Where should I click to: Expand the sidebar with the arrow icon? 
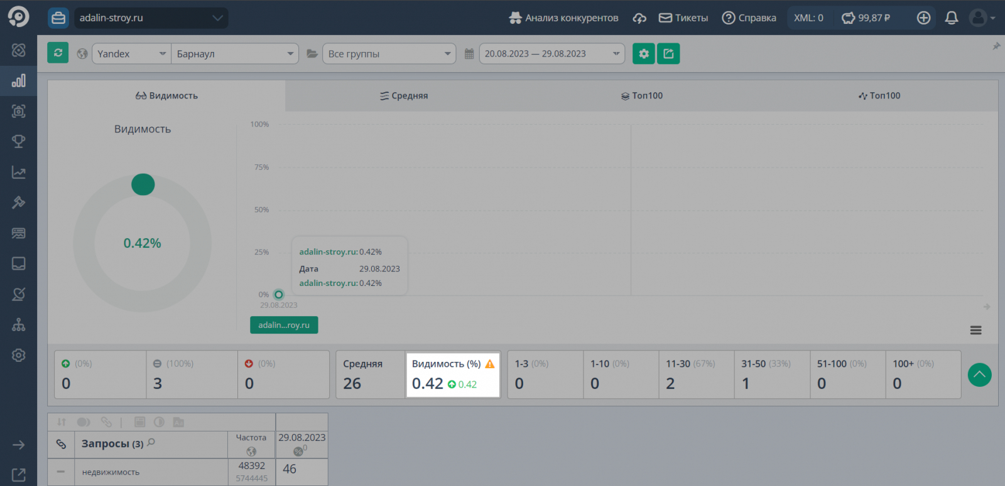click(19, 445)
